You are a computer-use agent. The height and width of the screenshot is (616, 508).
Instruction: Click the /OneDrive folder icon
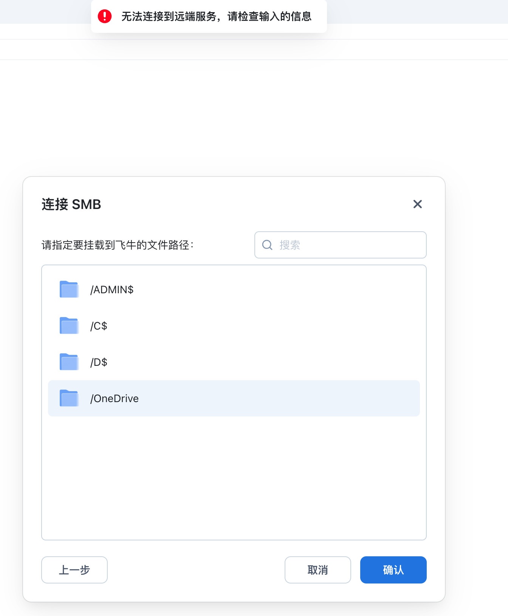(69, 398)
